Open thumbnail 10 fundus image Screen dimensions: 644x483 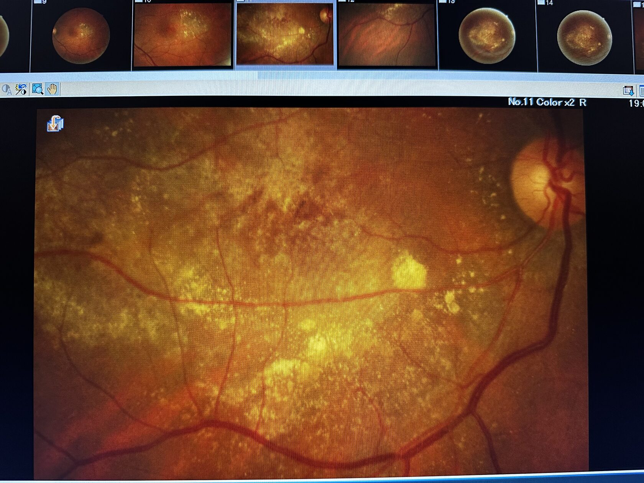point(183,35)
